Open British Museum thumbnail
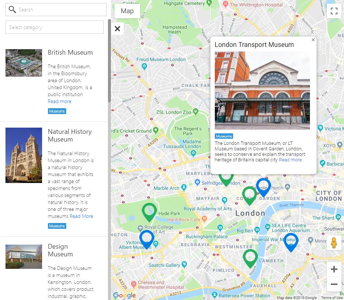 (x=24, y=63)
